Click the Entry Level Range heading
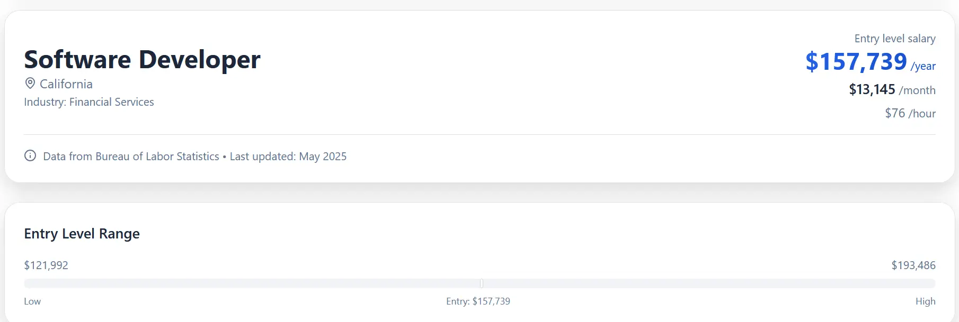 (x=82, y=234)
